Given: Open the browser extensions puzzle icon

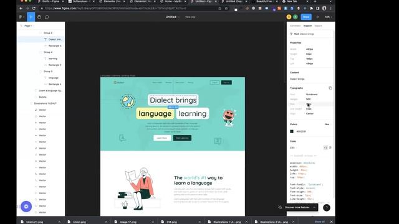Looking at the screenshot, I should pyautogui.click(x=311, y=8).
